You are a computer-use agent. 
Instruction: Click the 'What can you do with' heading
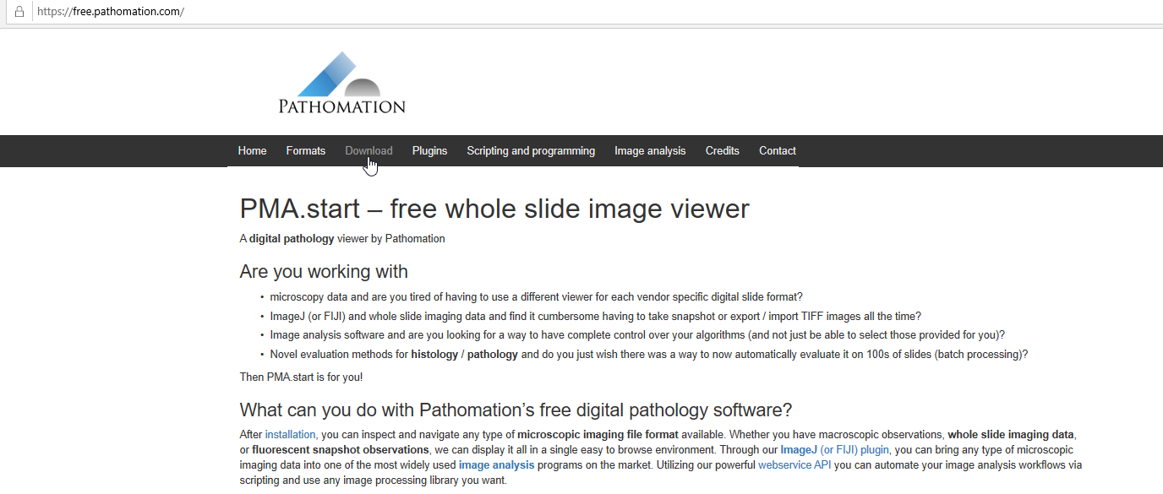[x=516, y=410]
